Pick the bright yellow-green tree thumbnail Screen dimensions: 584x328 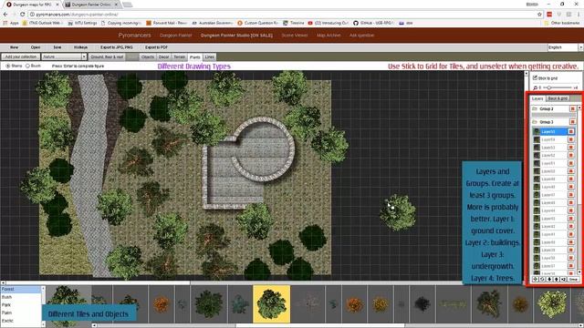tap(552, 303)
